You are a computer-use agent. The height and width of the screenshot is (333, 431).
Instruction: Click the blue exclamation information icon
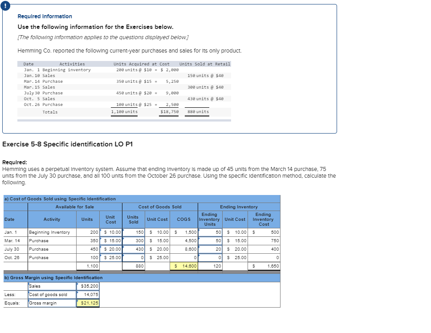[x=5, y=5]
